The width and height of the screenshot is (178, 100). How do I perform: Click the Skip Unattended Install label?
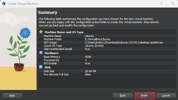[x=58, y=49]
